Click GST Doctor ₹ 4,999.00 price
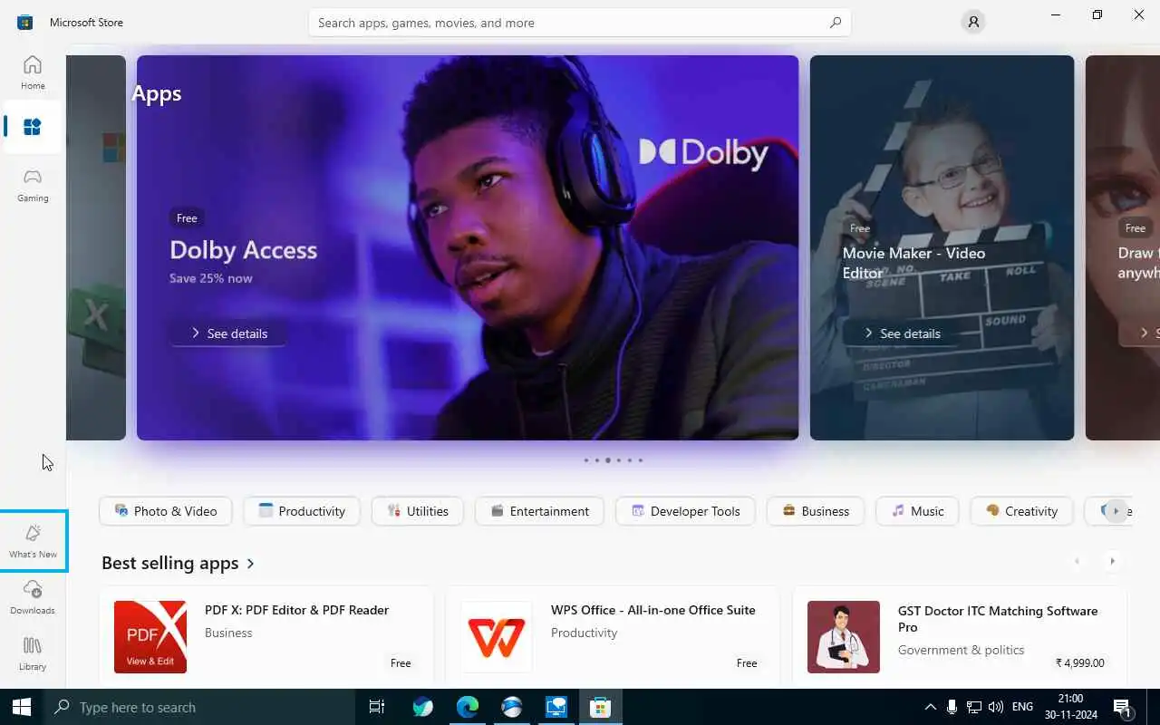The height and width of the screenshot is (725, 1160). (x=1079, y=662)
